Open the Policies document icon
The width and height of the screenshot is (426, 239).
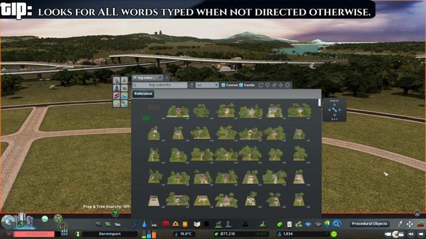pyautogui.click(x=290, y=224)
